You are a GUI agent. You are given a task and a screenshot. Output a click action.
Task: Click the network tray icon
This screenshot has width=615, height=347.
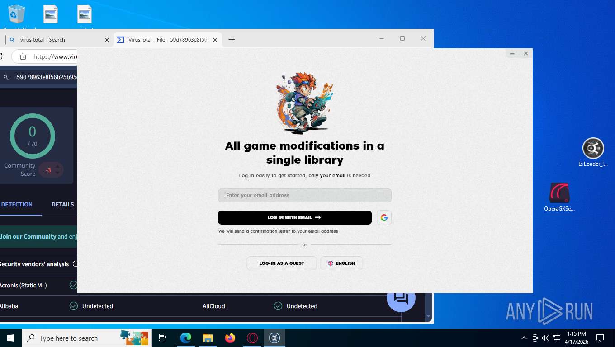click(557, 338)
